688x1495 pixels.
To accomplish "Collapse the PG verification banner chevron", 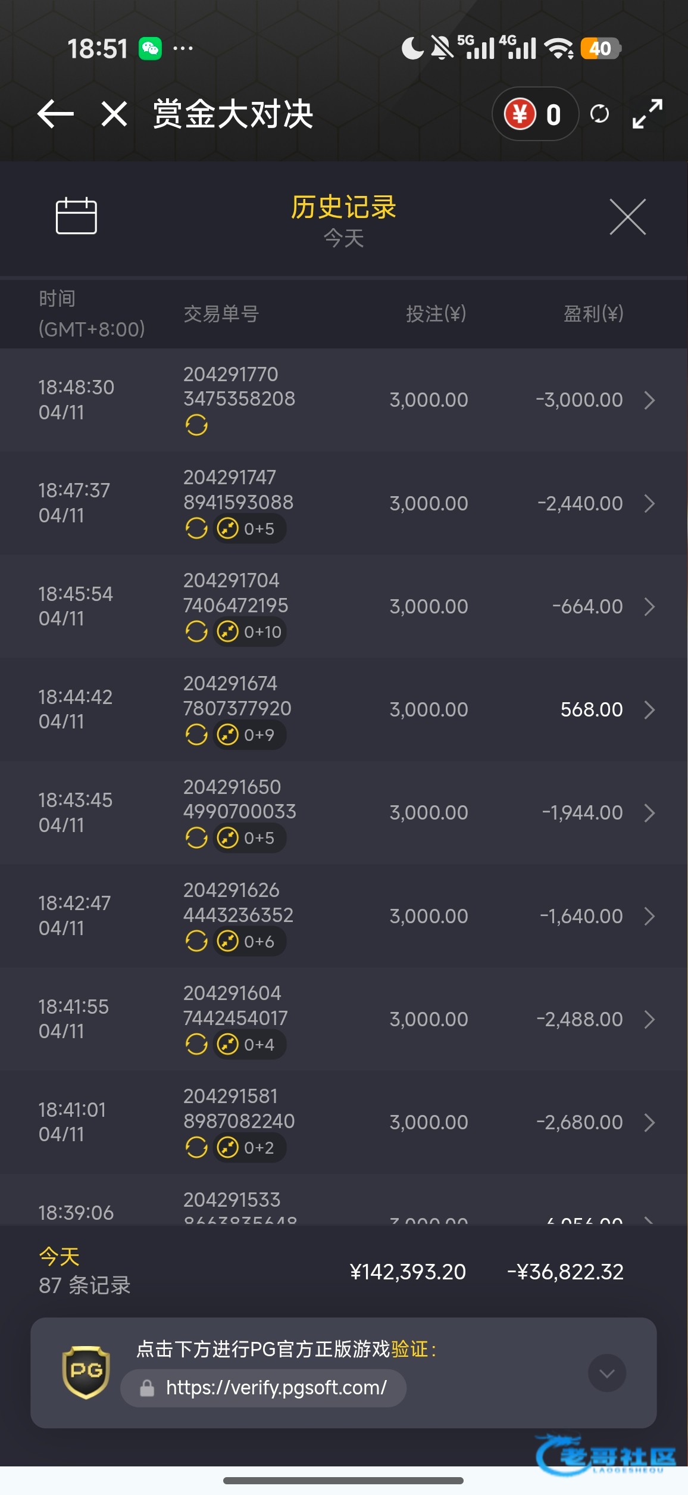I will [606, 1373].
